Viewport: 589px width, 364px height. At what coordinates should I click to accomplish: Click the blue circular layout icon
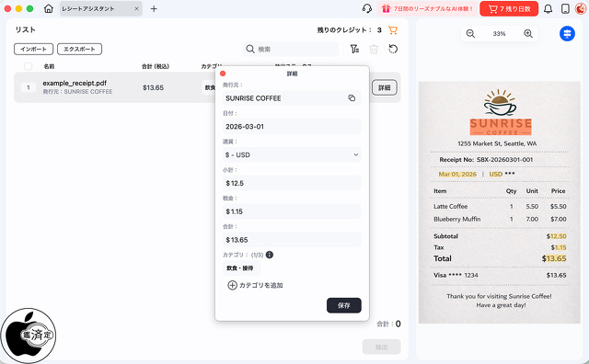567,34
